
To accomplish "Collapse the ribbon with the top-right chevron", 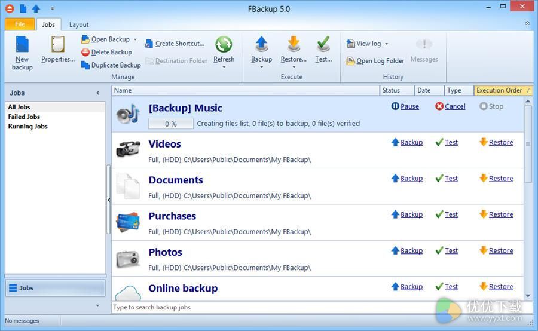I will point(527,23).
